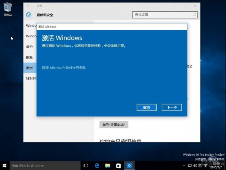Screen dimensions: 226x170
Task: Click the magnifier icon in 查找设置 box
Action: click(x=194, y=15)
